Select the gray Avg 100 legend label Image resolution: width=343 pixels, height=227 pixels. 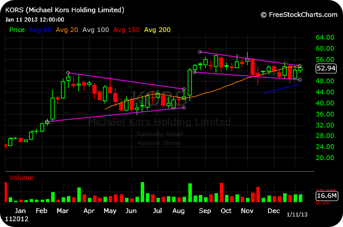(95, 30)
